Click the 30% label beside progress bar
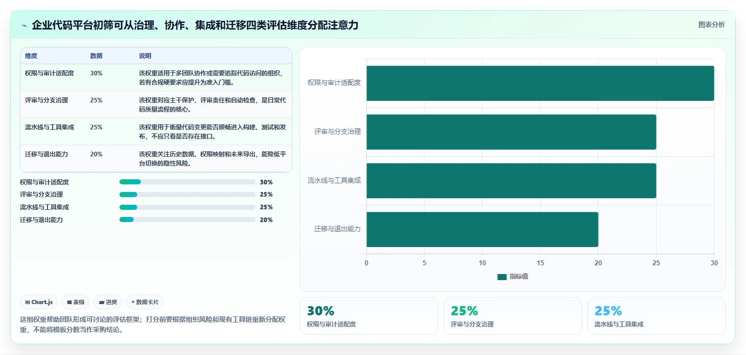Viewport: 746px width, 355px height. click(266, 182)
